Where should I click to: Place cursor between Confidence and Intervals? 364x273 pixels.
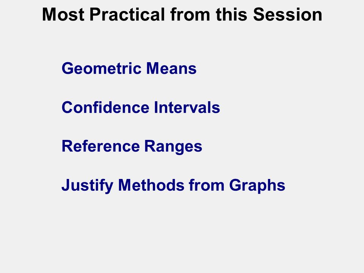(x=152, y=107)
